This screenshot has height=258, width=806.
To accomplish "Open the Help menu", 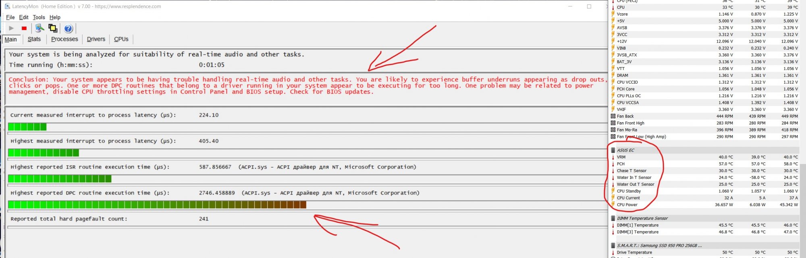I will pyautogui.click(x=55, y=17).
